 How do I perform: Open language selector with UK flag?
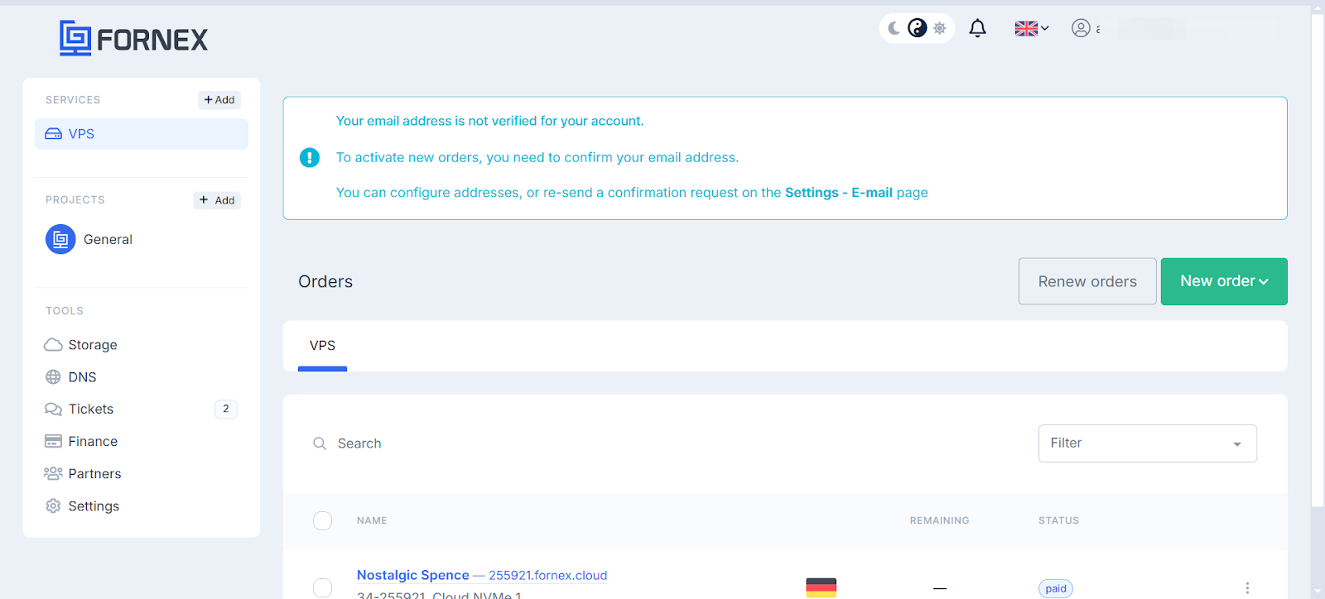coord(1032,28)
